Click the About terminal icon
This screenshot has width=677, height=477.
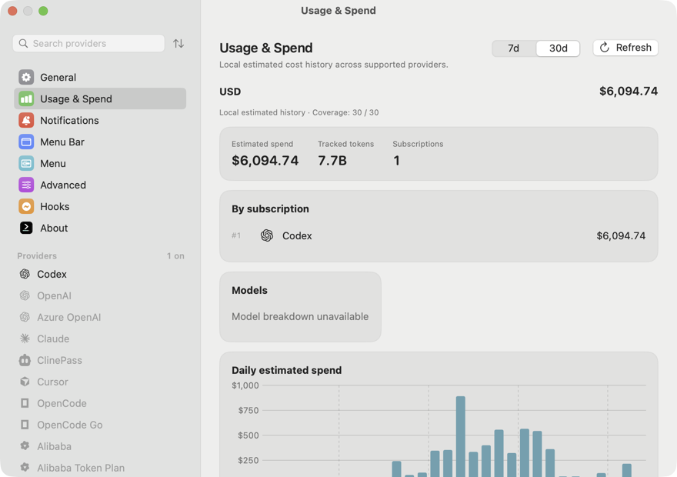[26, 228]
